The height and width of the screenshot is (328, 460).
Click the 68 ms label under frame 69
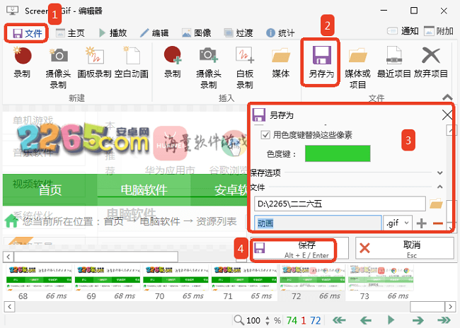[125, 296]
